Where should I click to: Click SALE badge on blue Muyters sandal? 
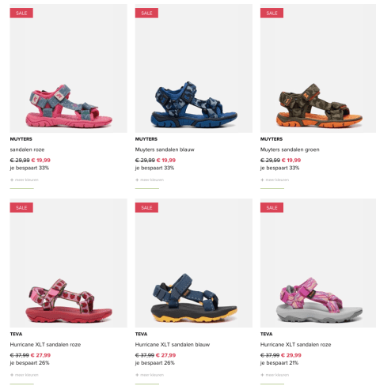(x=146, y=13)
